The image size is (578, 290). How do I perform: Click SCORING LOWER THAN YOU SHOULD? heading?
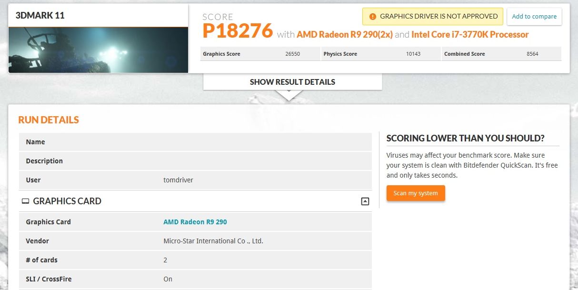[466, 139]
